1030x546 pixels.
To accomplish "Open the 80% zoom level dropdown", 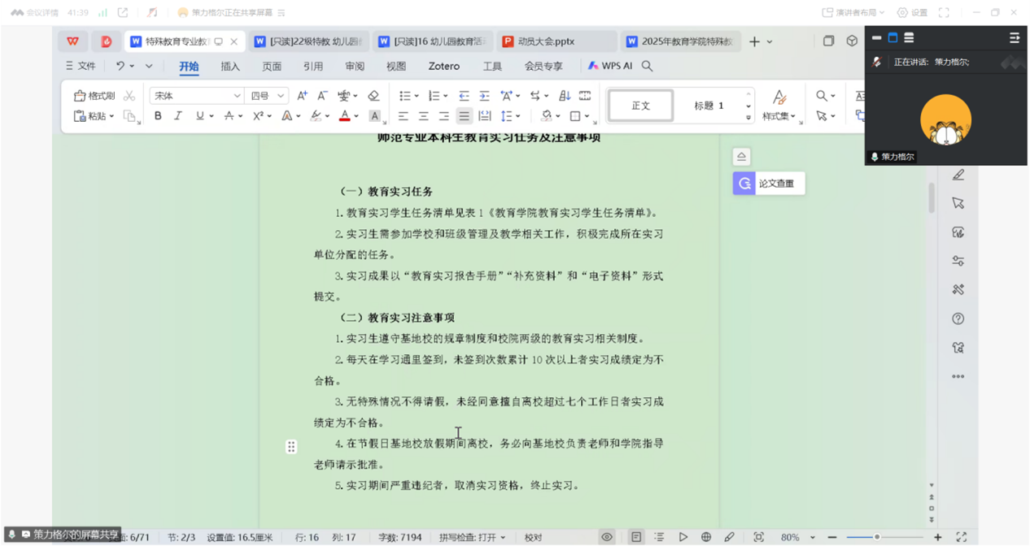I will coord(797,537).
